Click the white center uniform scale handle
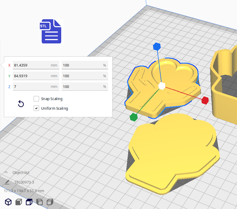Screen dimensions: 237x209 click(162, 86)
